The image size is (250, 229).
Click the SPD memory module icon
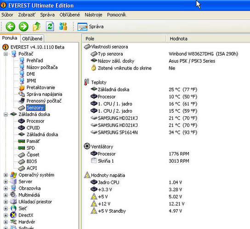click(21, 148)
